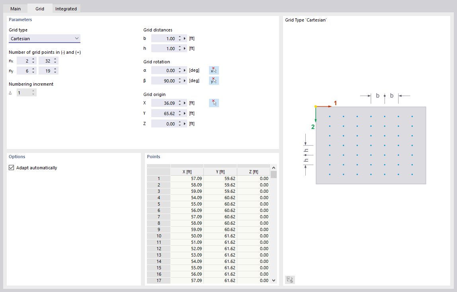The width and height of the screenshot is (457, 292).
Task: Decrease the ny value using its stepper
Action: (x=33, y=72)
